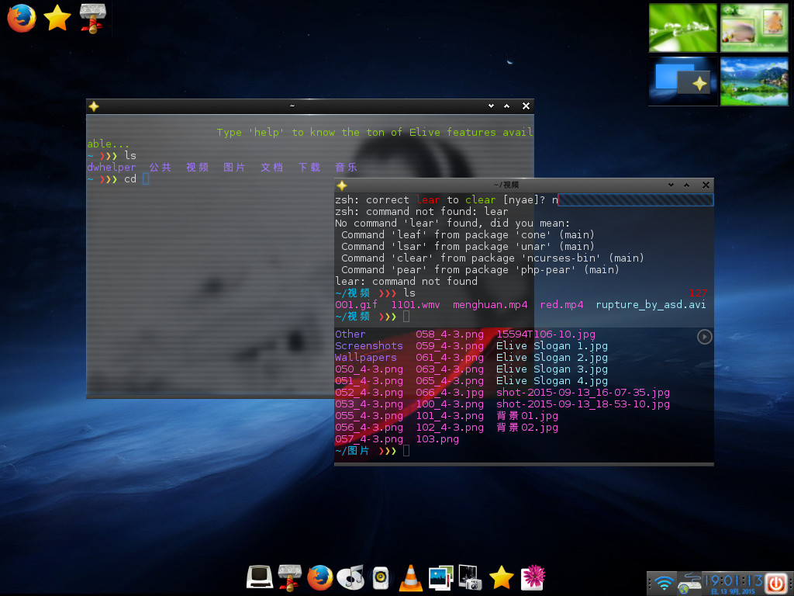Click the star menu icon of the ~/视频 terminal
Image resolution: width=794 pixels, height=596 pixels.
(x=342, y=185)
